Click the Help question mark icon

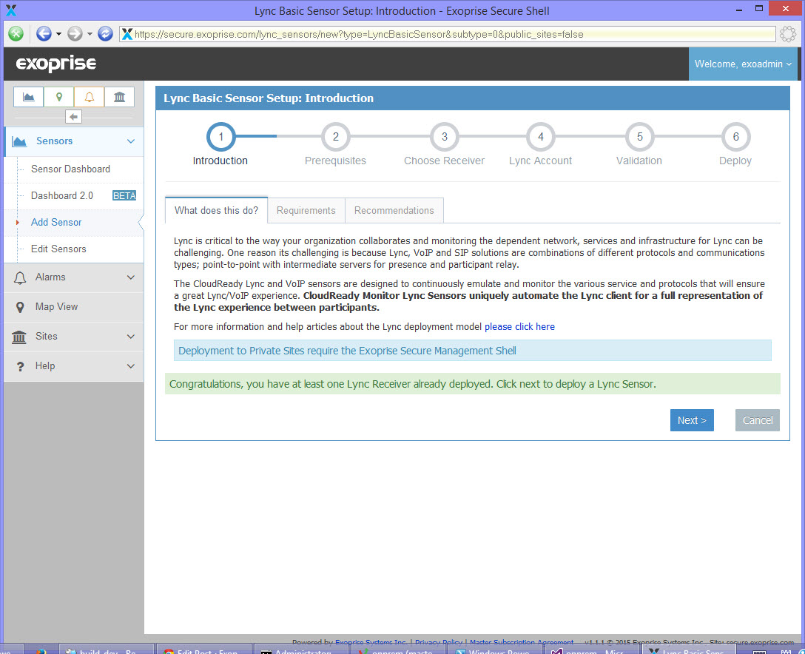pos(20,366)
